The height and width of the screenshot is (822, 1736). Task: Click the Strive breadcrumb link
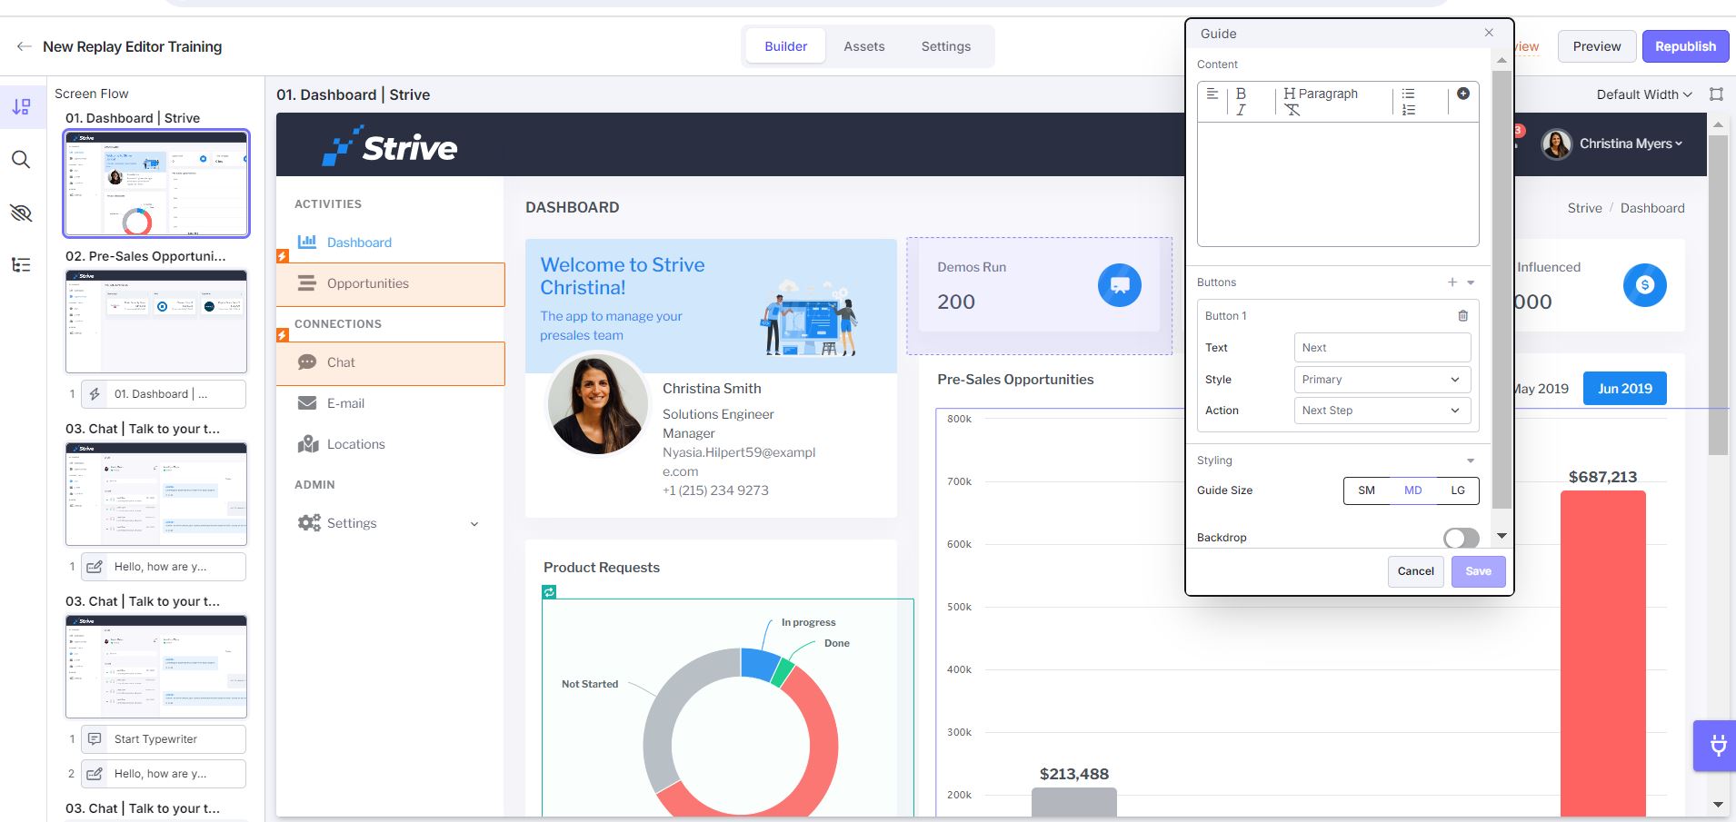click(x=1584, y=208)
